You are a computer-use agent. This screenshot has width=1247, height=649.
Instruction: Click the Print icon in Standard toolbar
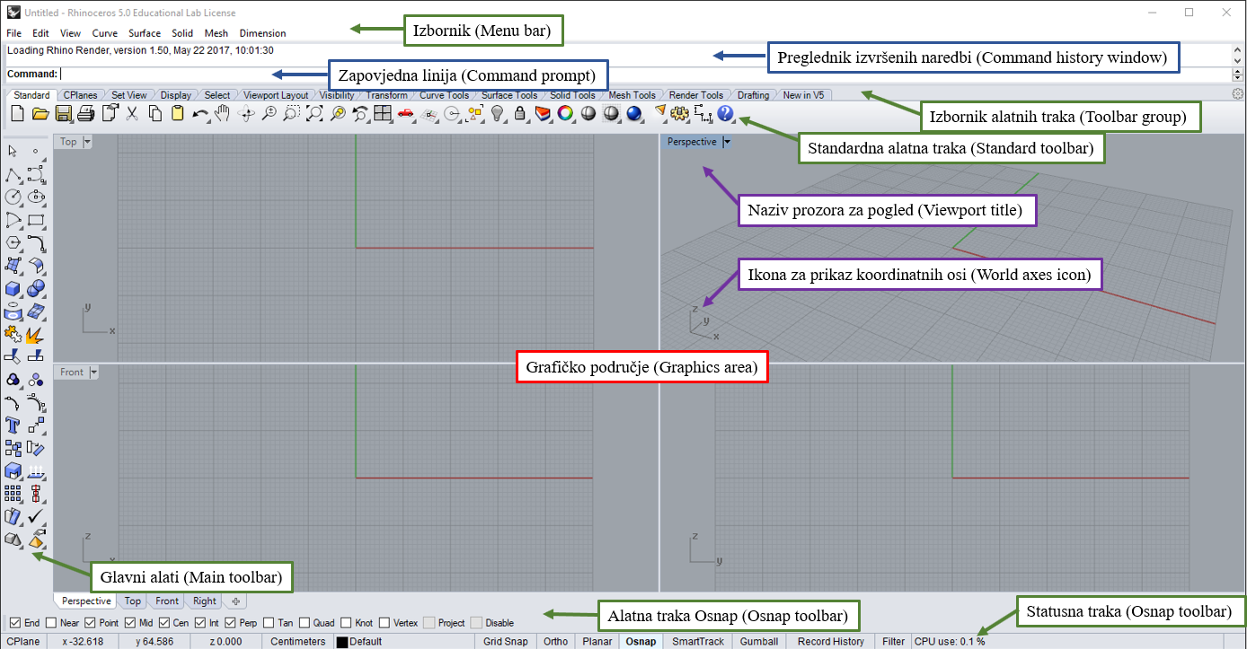tap(86, 113)
